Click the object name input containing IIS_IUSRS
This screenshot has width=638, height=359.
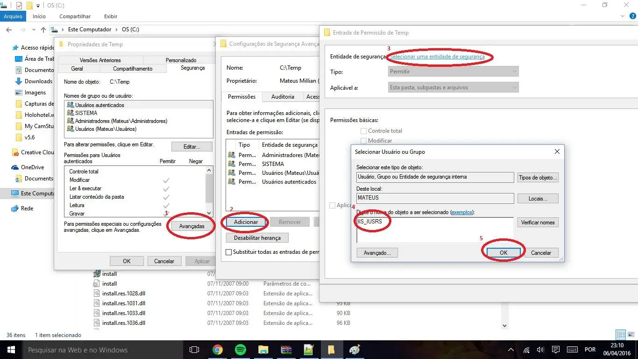point(435,230)
